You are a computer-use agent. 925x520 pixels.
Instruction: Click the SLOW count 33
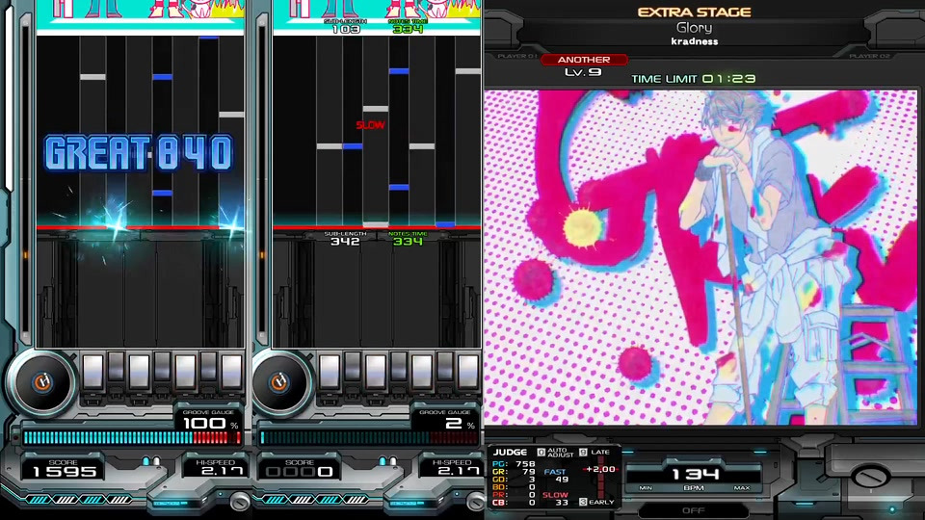pos(562,503)
